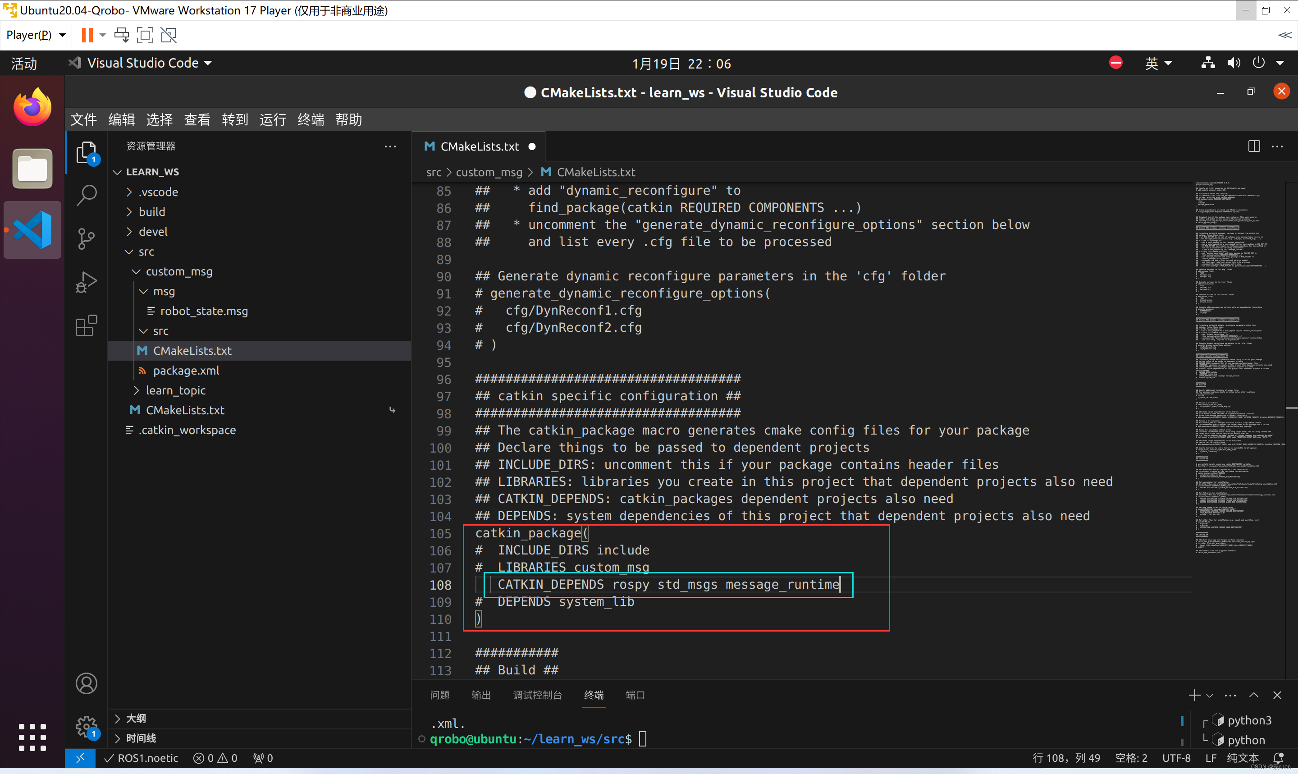Screen dimensions: 1298x774
Task: Open the 文件 menu
Action: pyautogui.click(x=83, y=119)
